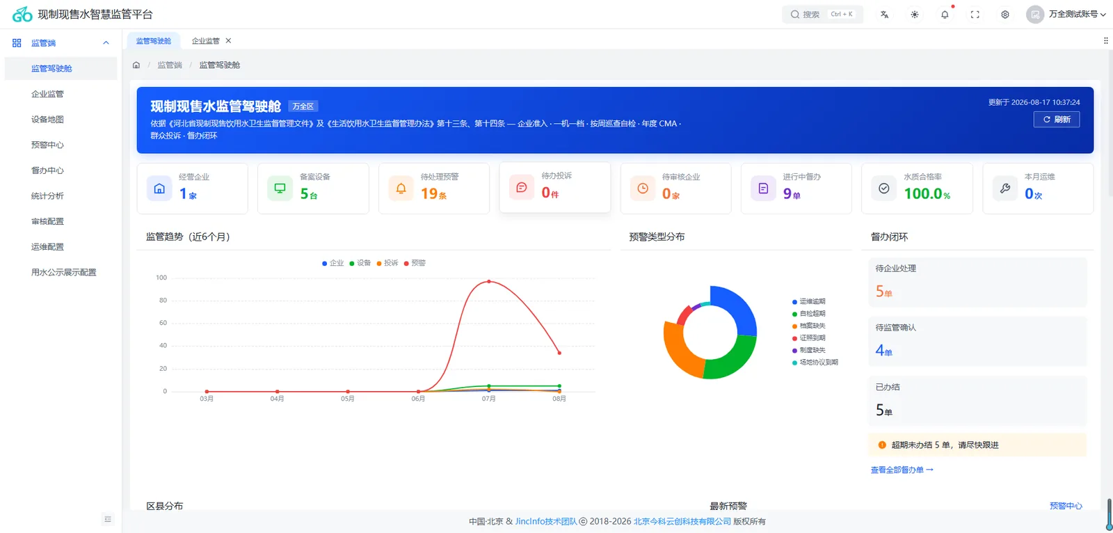Click the 08月 point on 预警 line
The image size is (1113, 533).
(x=559, y=353)
